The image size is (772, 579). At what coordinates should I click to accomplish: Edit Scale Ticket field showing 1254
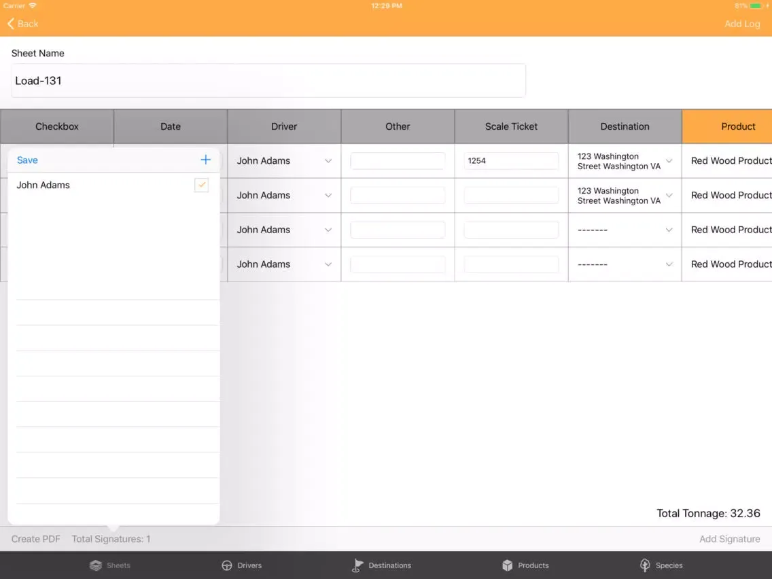pos(511,161)
